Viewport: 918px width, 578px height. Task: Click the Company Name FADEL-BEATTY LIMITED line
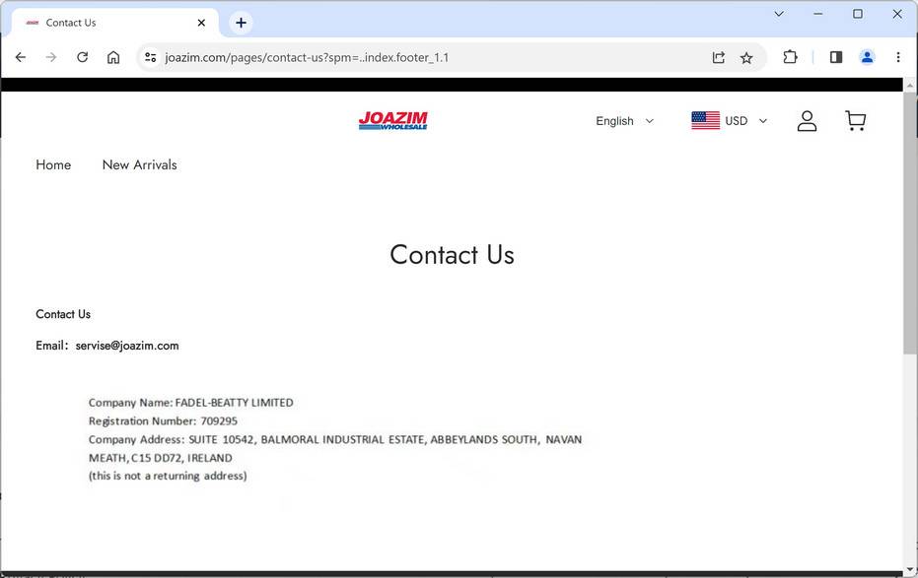[x=191, y=403]
